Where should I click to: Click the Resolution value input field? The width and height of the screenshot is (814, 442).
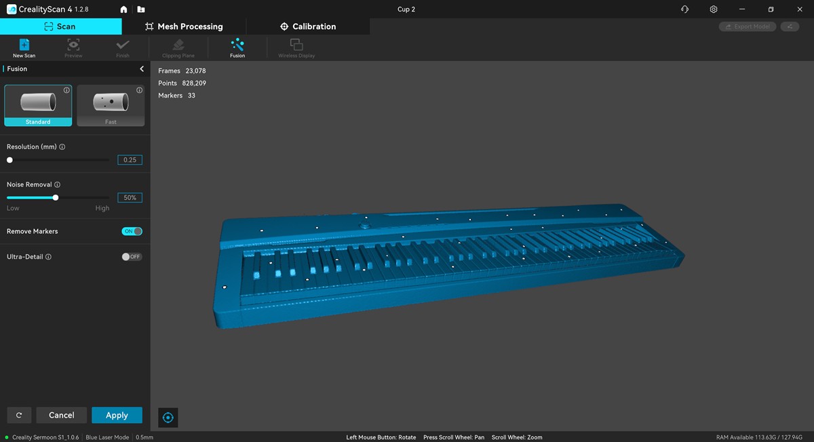click(x=130, y=160)
